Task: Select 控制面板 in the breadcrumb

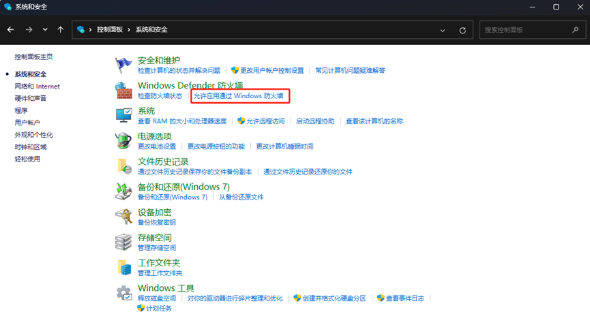Action: (110, 29)
